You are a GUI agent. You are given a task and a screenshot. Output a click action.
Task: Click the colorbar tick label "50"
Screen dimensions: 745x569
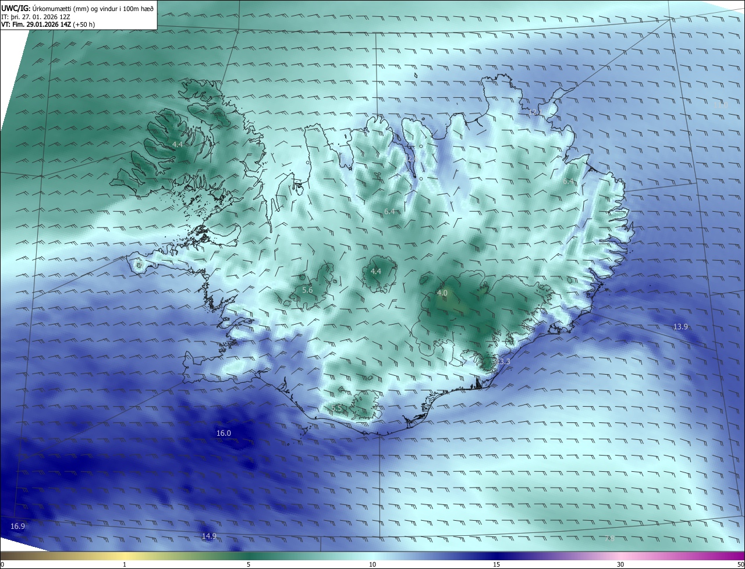[x=740, y=564]
